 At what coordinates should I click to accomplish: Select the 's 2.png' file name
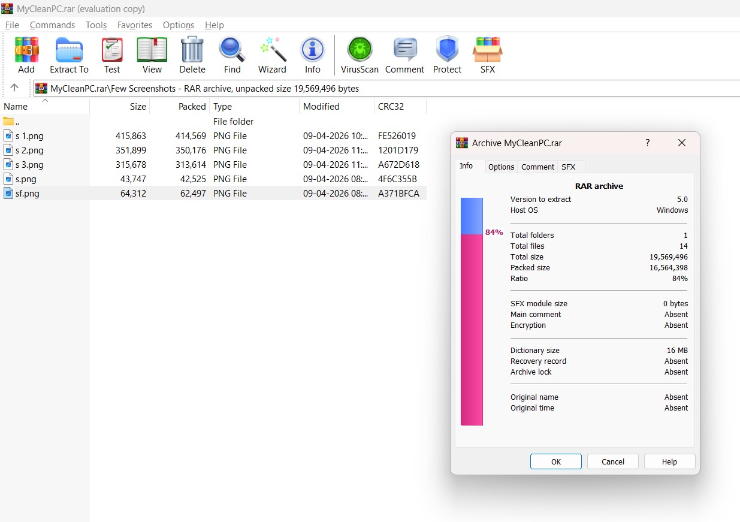click(x=29, y=150)
